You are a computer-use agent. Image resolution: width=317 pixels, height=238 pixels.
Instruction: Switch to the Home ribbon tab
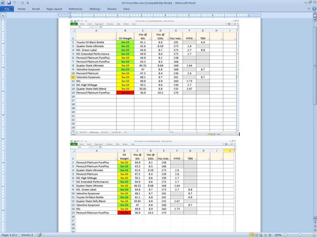pos(22,9)
